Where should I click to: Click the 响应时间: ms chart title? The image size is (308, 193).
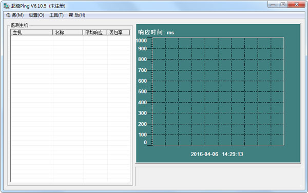[156, 32]
